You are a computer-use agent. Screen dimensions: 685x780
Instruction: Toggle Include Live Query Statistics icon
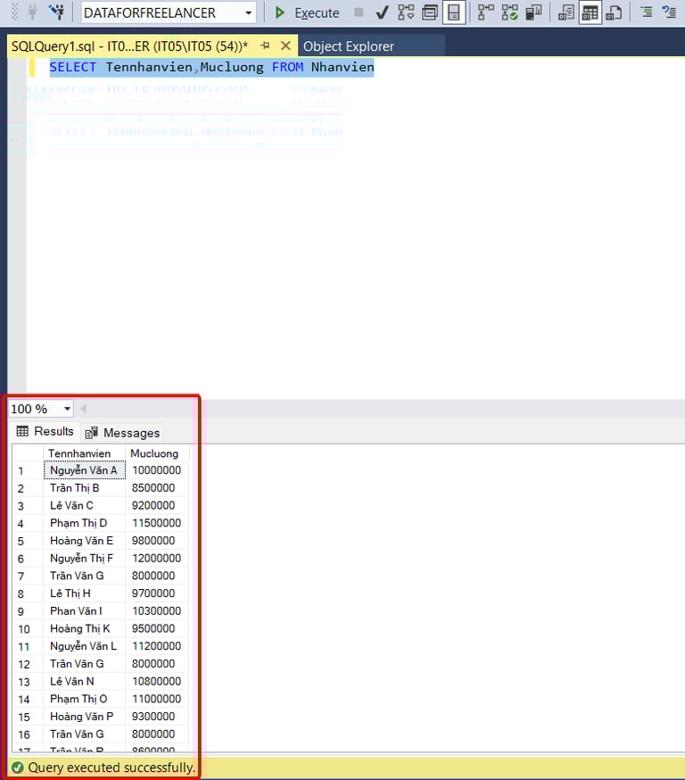[x=509, y=12]
